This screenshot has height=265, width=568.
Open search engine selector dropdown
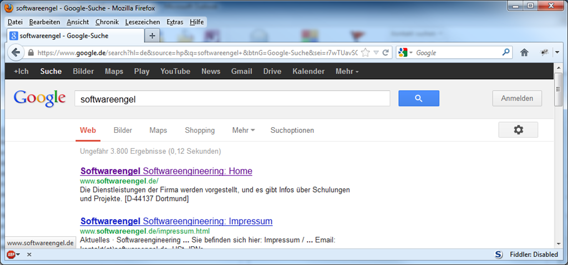(x=411, y=53)
